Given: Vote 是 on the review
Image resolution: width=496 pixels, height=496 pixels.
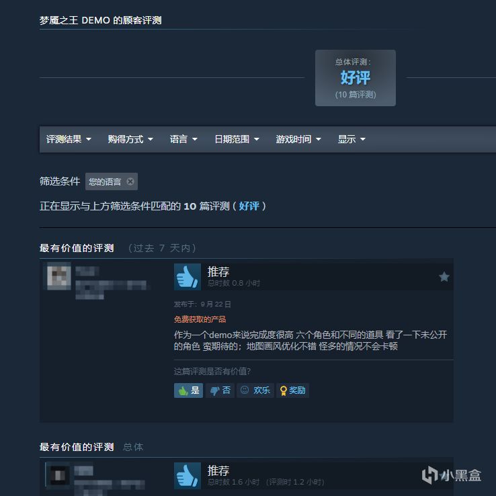Looking at the screenshot, I should tap(188, 390).
